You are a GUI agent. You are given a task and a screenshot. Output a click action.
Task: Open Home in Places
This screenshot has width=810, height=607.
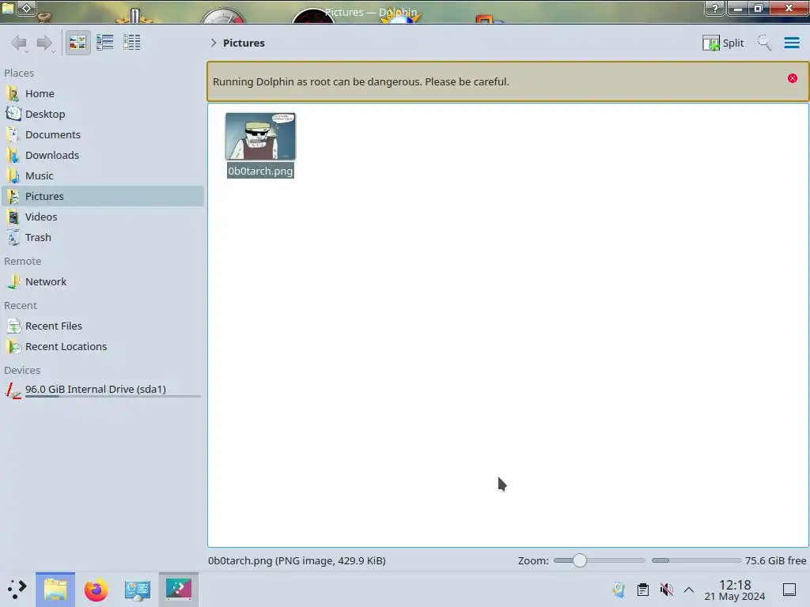click(x=103, y=93)
